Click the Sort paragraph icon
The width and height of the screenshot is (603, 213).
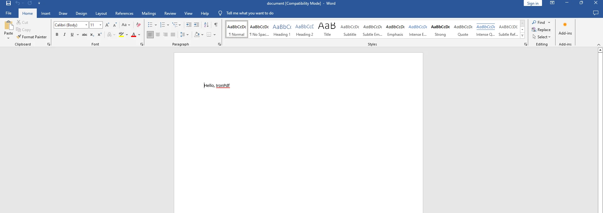click(206, 25)
